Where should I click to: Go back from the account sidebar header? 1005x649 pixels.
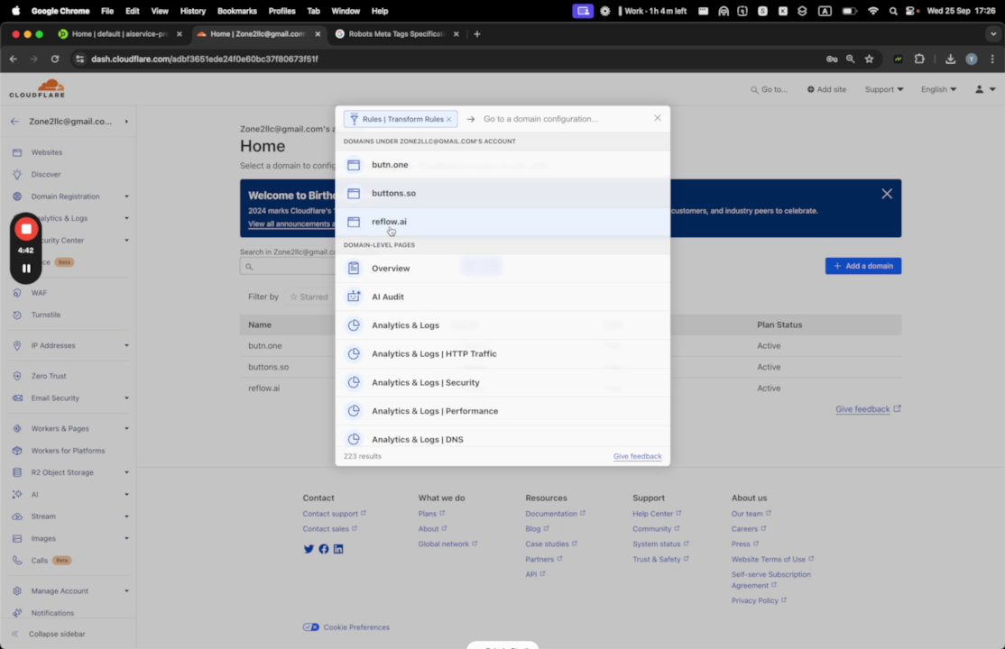14,121
